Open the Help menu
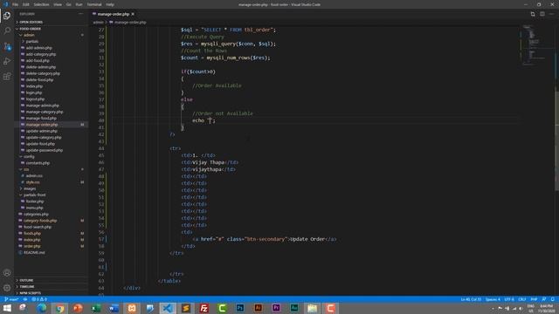 [110, 4]
